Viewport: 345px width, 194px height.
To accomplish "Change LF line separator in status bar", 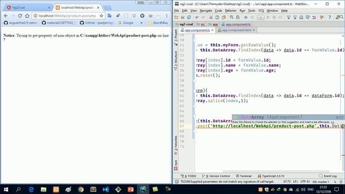I will (x=295, y=182).
